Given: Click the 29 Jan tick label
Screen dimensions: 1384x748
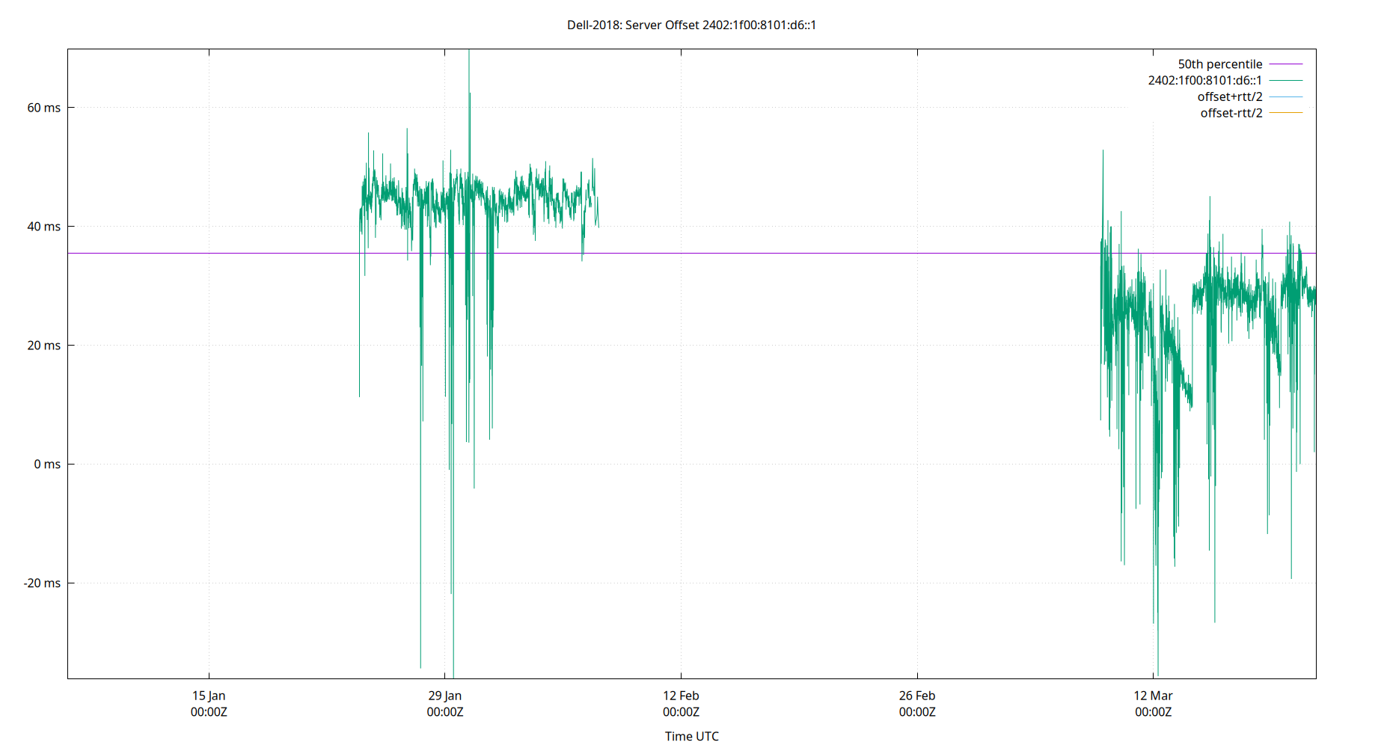Looking at the screenshot, I should coord(445,696).
